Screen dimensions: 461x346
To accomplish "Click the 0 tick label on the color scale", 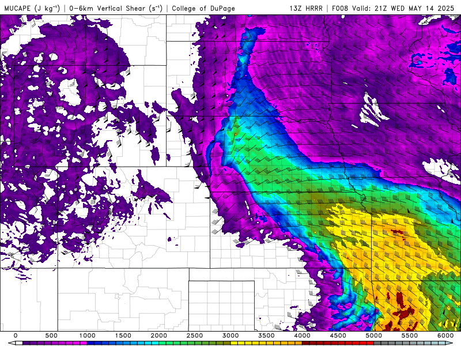I will coord(16,336).
